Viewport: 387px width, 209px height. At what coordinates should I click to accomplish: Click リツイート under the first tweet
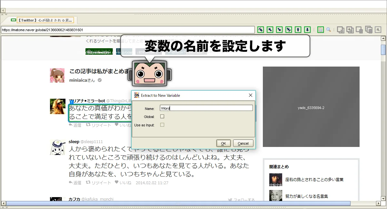click(98, 125)
